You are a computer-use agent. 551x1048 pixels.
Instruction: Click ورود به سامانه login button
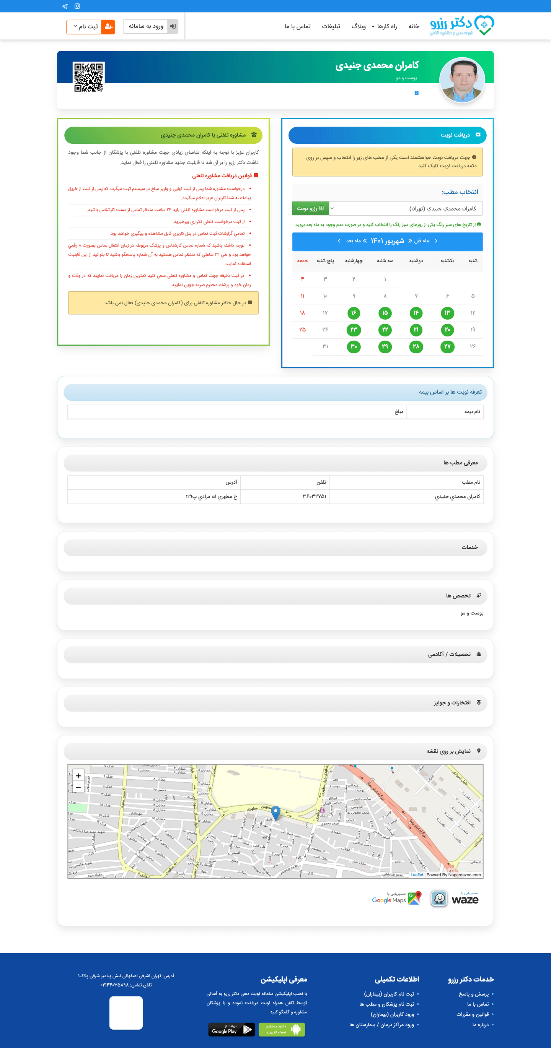pos(150,26)
